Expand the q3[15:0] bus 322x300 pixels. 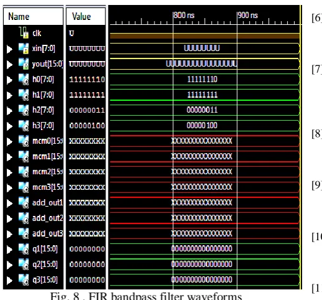click(9, 281)
